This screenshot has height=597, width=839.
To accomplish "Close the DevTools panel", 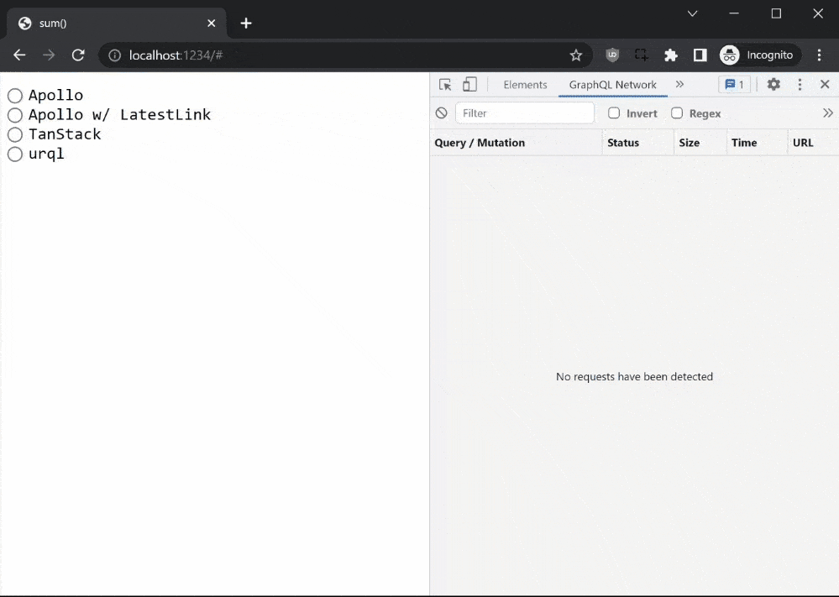I will click(x=825, y=84).
